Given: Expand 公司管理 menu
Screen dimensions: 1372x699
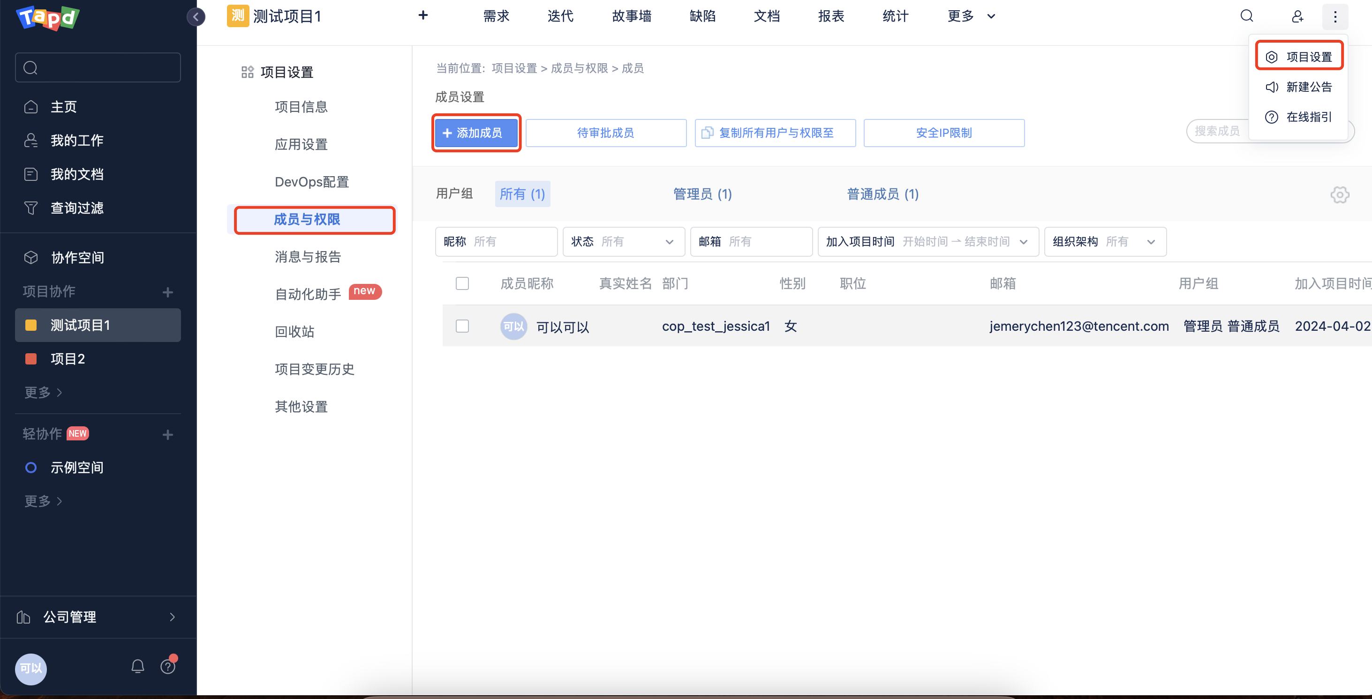Looking at the screenshot, I should pyautogui.click(x=98, y=617).
